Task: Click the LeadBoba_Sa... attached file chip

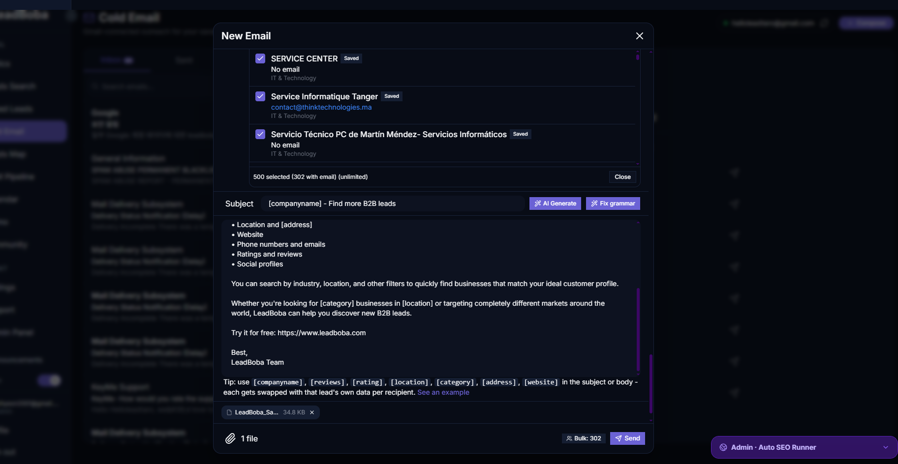Action: point(270,412)
